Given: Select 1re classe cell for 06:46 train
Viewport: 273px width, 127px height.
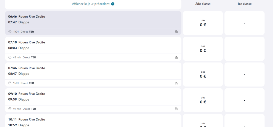Looking at the screenshot, I should (x=244, y=23).
